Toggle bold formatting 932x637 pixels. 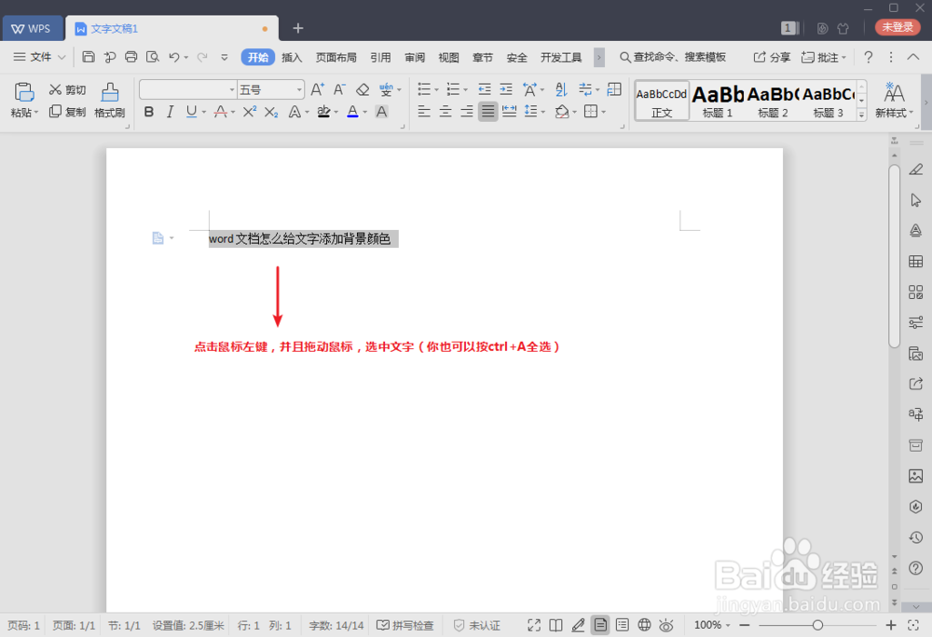pos(148,112)
